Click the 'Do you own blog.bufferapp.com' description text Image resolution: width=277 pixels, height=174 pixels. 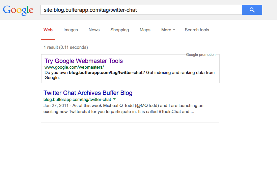pyautogui.click(x=130, y=75)
